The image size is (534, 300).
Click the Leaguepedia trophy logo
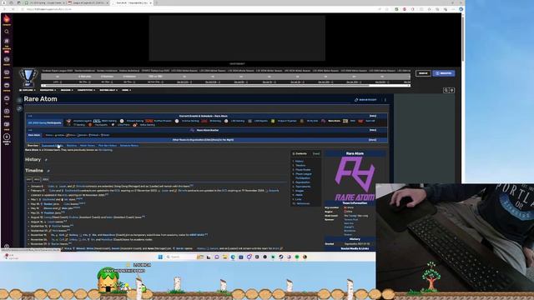tap(28, 77)
